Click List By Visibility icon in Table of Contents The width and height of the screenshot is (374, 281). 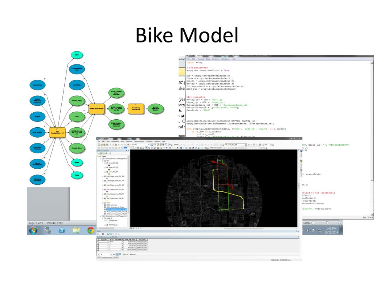pyautogui.click(x=103, y=153)
